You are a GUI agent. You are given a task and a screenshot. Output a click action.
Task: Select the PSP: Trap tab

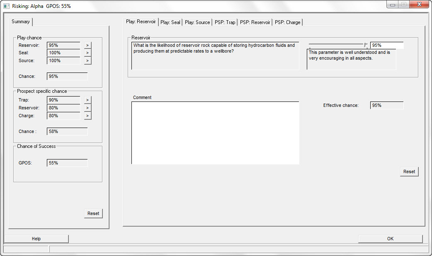tap(225, 22)
